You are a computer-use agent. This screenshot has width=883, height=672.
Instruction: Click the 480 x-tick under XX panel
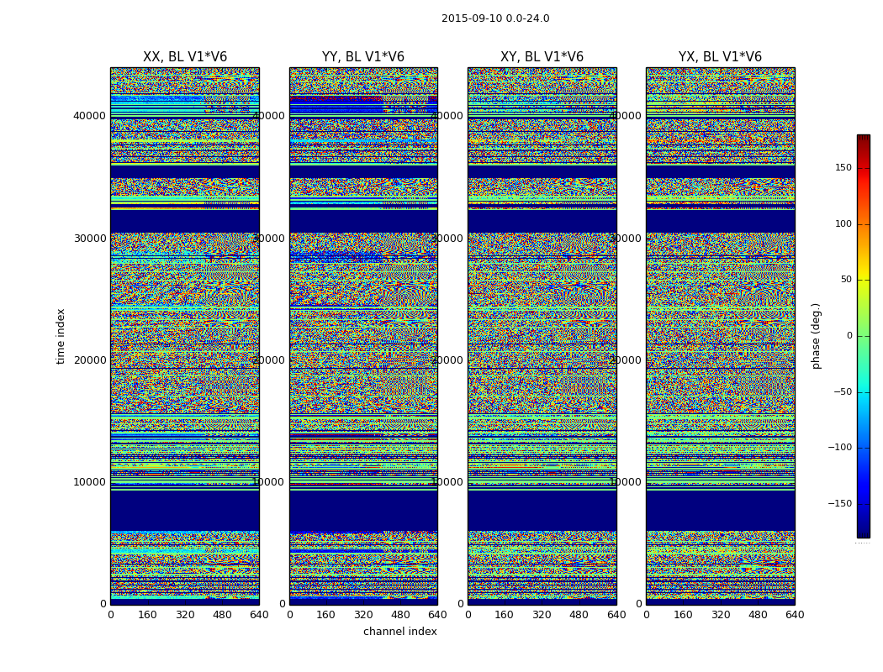[222, 615]
